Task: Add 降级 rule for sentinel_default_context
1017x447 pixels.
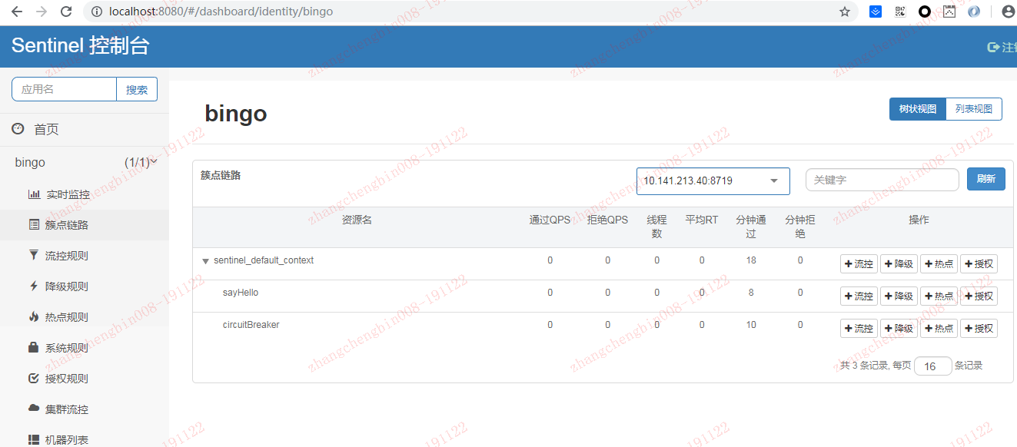Action: (899, 264)
